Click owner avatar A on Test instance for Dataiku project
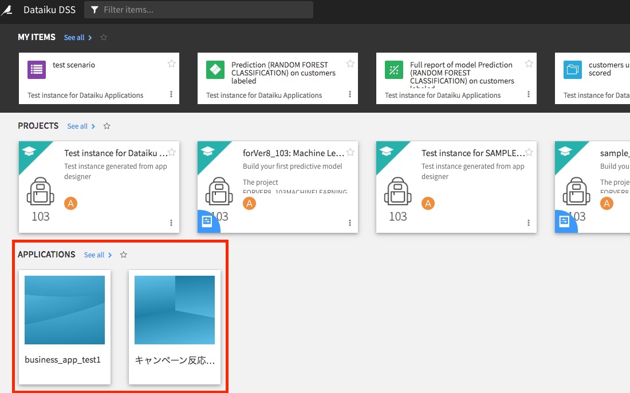Viewport: 630px width, 393px height. pos(70,204)
